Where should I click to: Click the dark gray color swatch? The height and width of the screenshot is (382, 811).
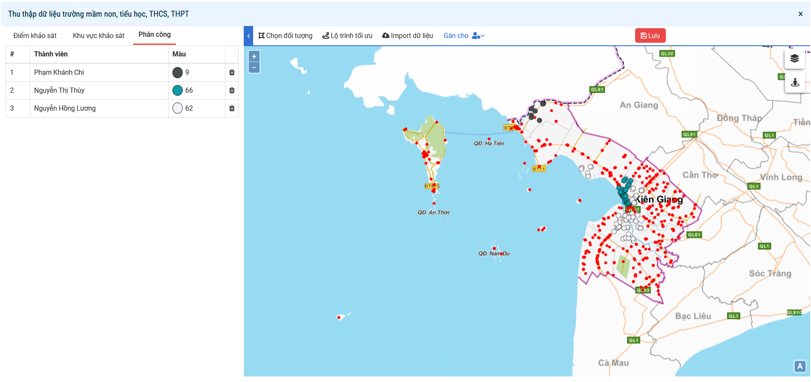click(178, 73)
